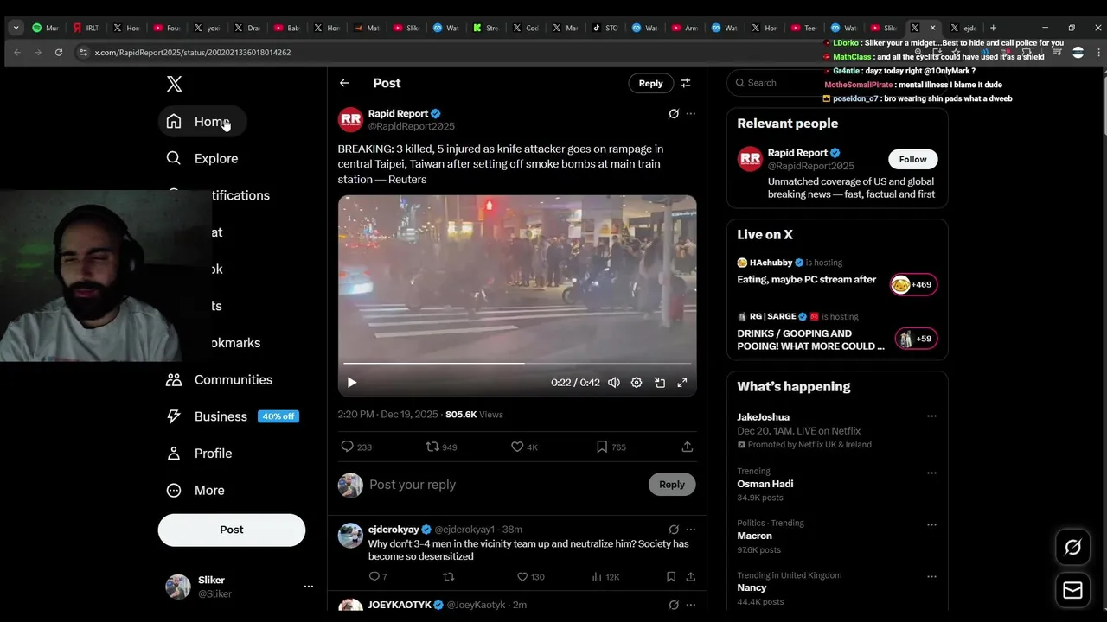Click Home in the sidebar

point(202,122)
